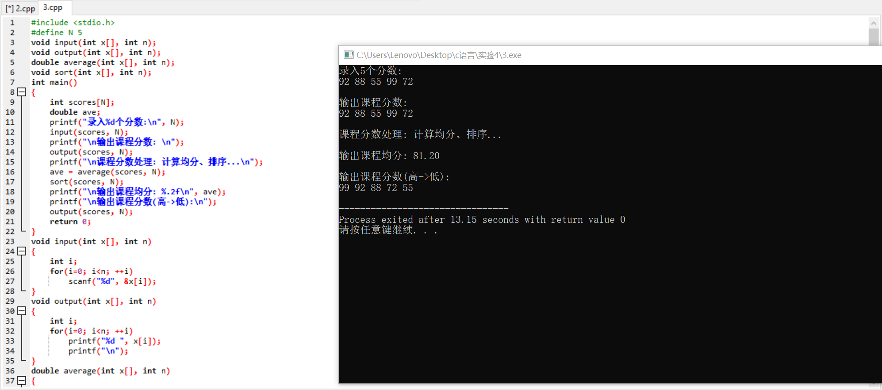
Task: Click console line '课程分数处理: 计算均分、排序...'
Action: 420,134
